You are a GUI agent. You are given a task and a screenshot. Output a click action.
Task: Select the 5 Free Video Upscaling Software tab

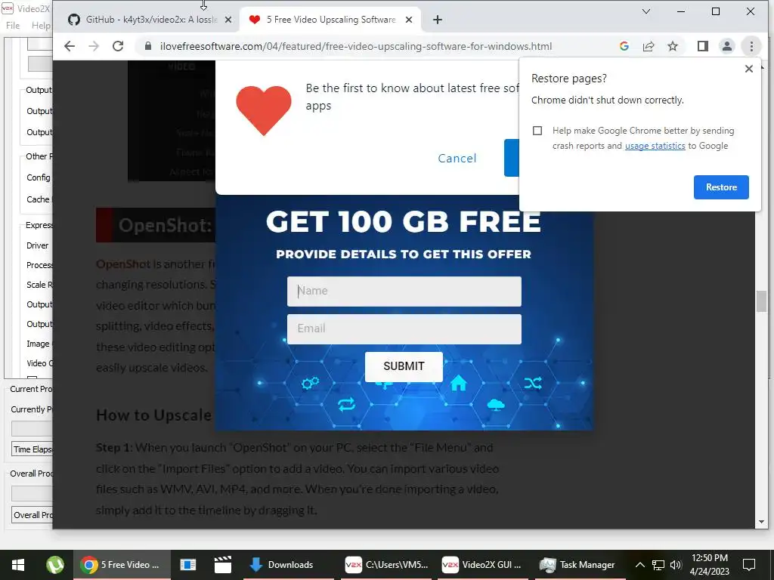click(x=331, y=20)
